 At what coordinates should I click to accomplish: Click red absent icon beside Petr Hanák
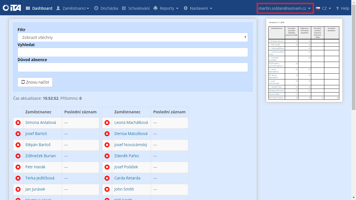tap(18, 167)
